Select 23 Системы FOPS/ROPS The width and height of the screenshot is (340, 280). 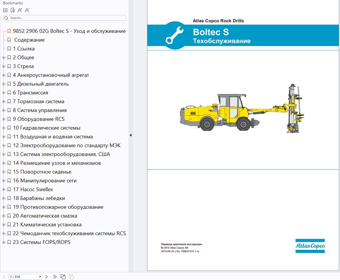click(42, 242)
